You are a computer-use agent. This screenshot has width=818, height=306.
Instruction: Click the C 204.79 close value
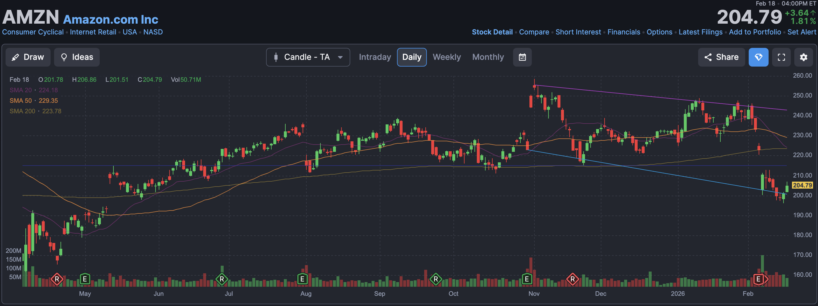click(x=150, y=80)
